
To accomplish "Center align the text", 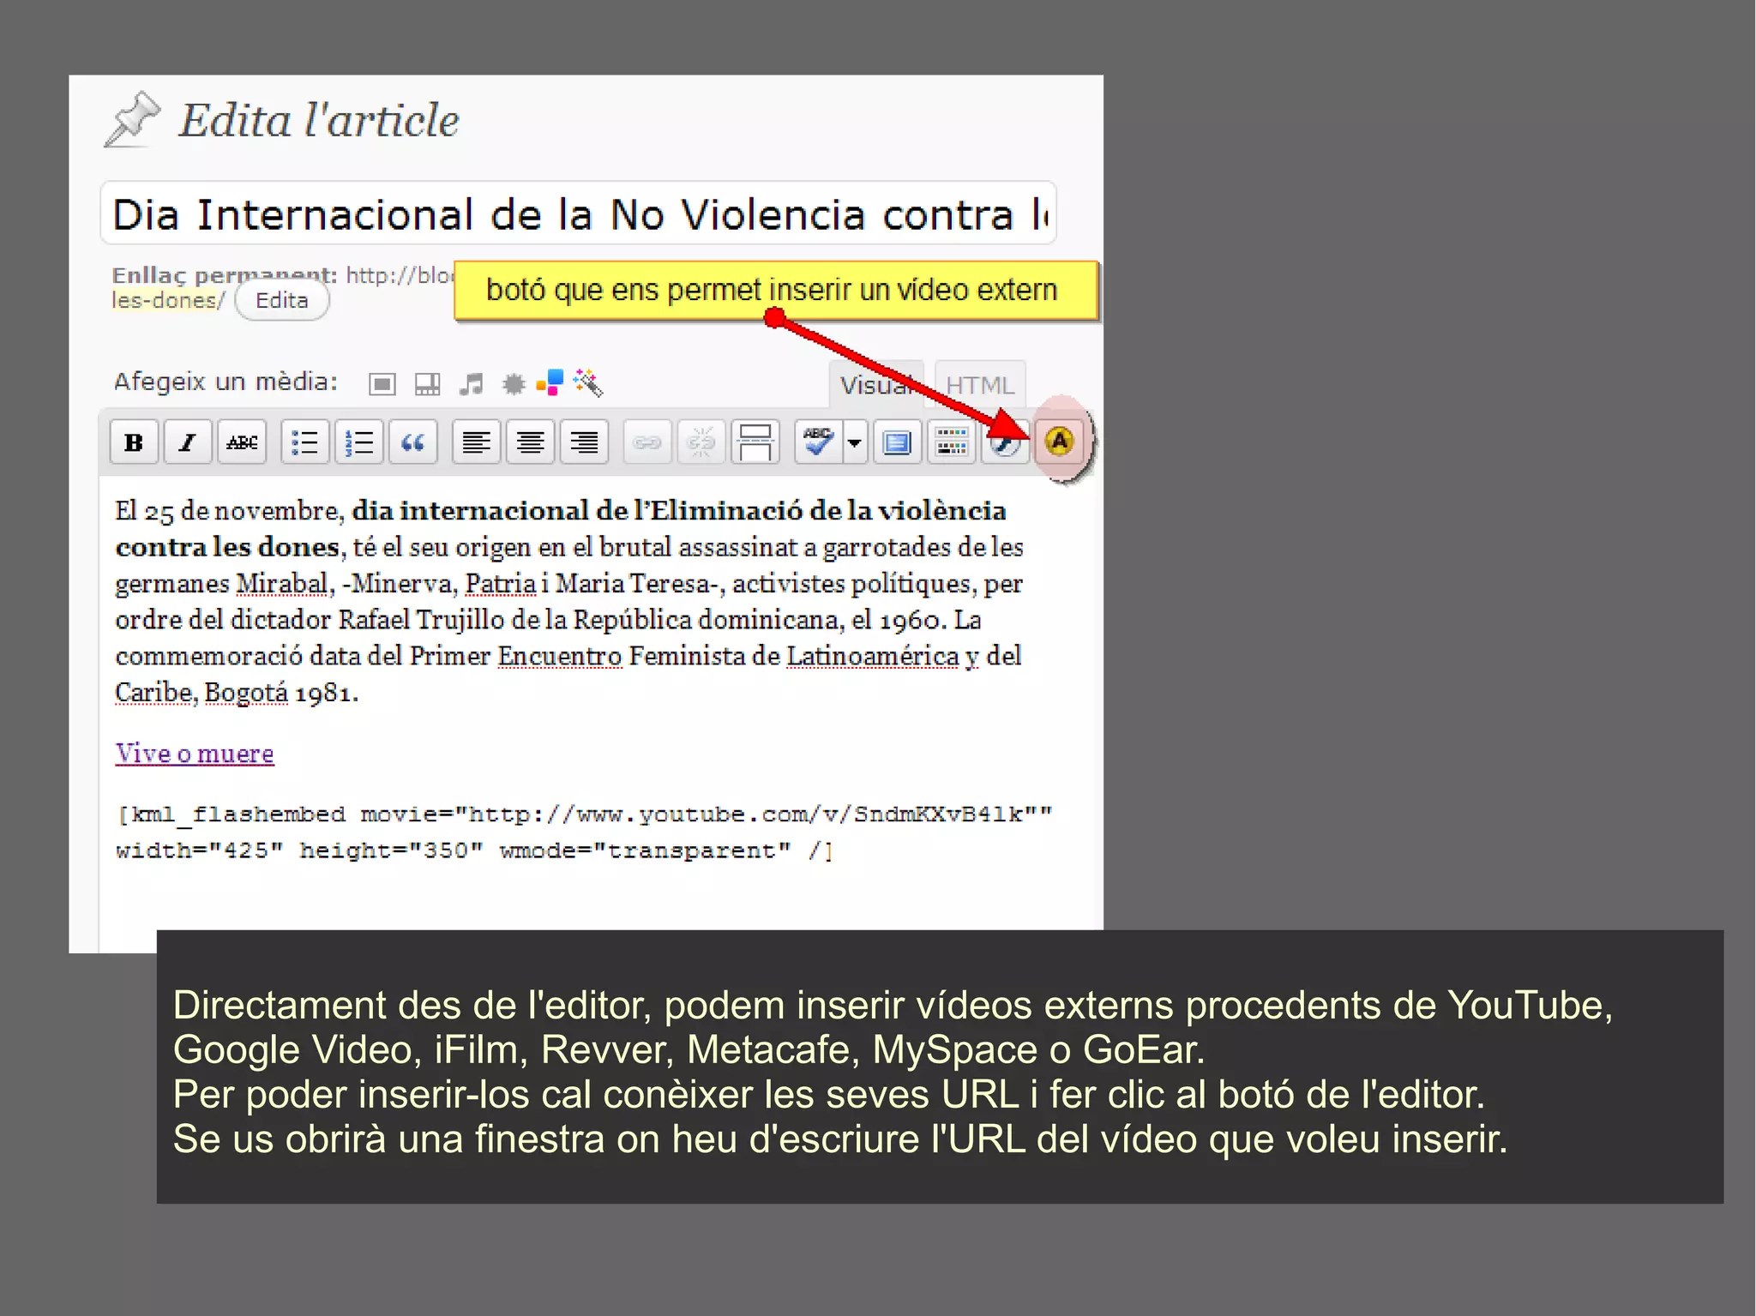I will point(531,442).
